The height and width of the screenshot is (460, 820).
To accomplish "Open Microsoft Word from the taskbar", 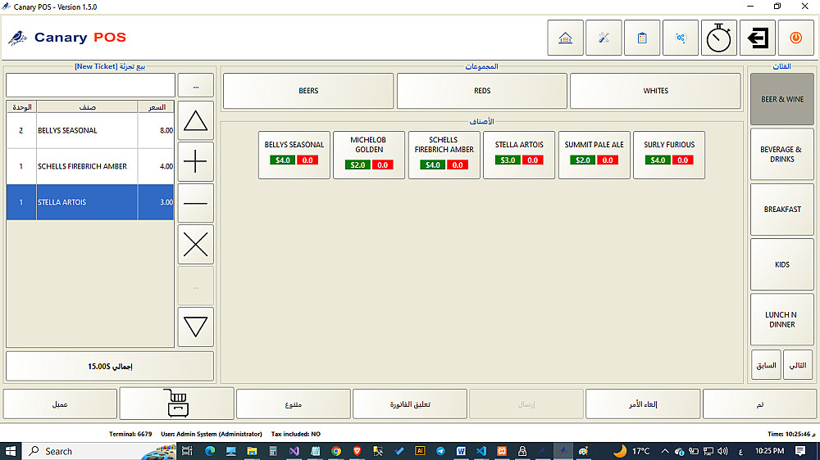I will (x=461, y=451).
